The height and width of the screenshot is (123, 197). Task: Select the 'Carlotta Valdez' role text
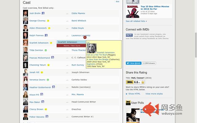click(79, 80)
